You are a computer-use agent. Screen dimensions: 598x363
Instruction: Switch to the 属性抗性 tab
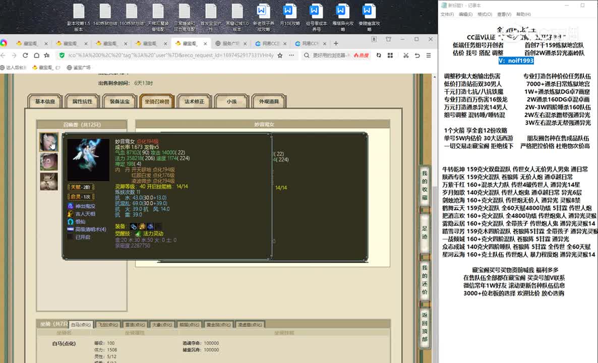[82, 101]
